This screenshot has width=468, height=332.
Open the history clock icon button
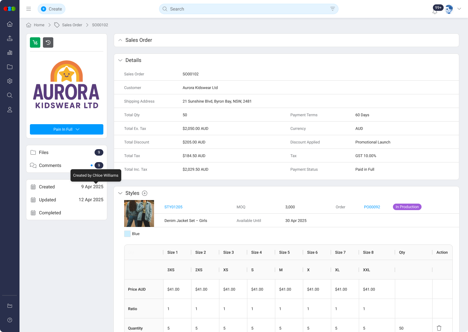pyautogui.click(x=48, y=42)
